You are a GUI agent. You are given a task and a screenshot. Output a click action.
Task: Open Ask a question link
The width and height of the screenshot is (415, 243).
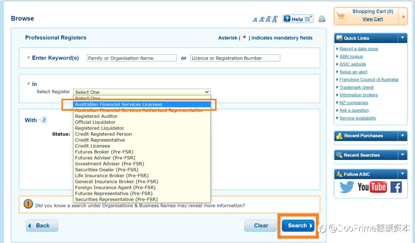354,110
